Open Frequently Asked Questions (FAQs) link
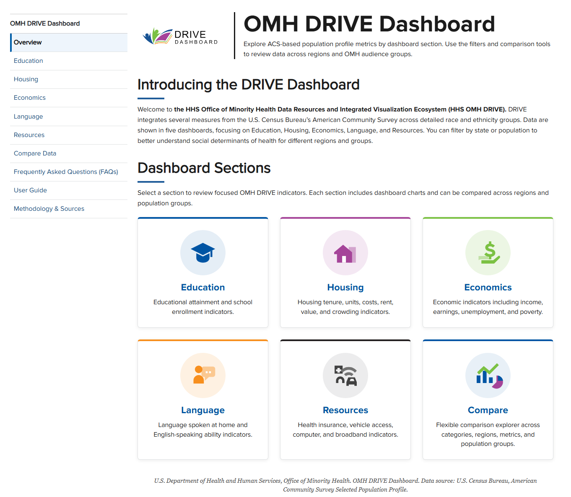 (x=69, y=172)
